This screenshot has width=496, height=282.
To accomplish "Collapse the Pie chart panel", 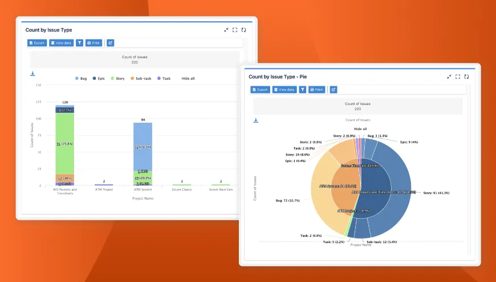I will click(x=449, y=76).
